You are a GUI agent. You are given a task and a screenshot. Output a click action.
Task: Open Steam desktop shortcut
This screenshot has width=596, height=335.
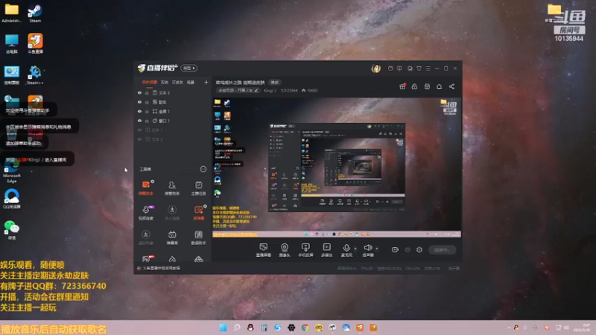tap(35, 13)
